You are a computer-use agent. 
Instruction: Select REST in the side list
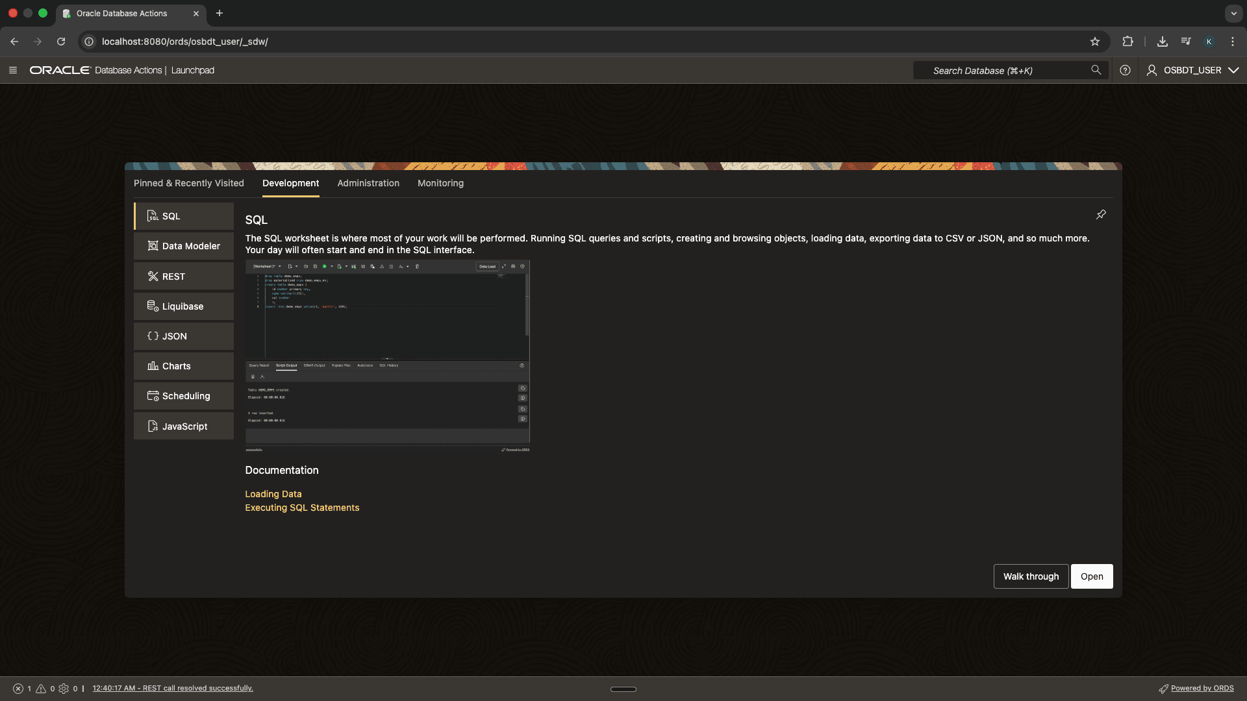coord(184,277)
